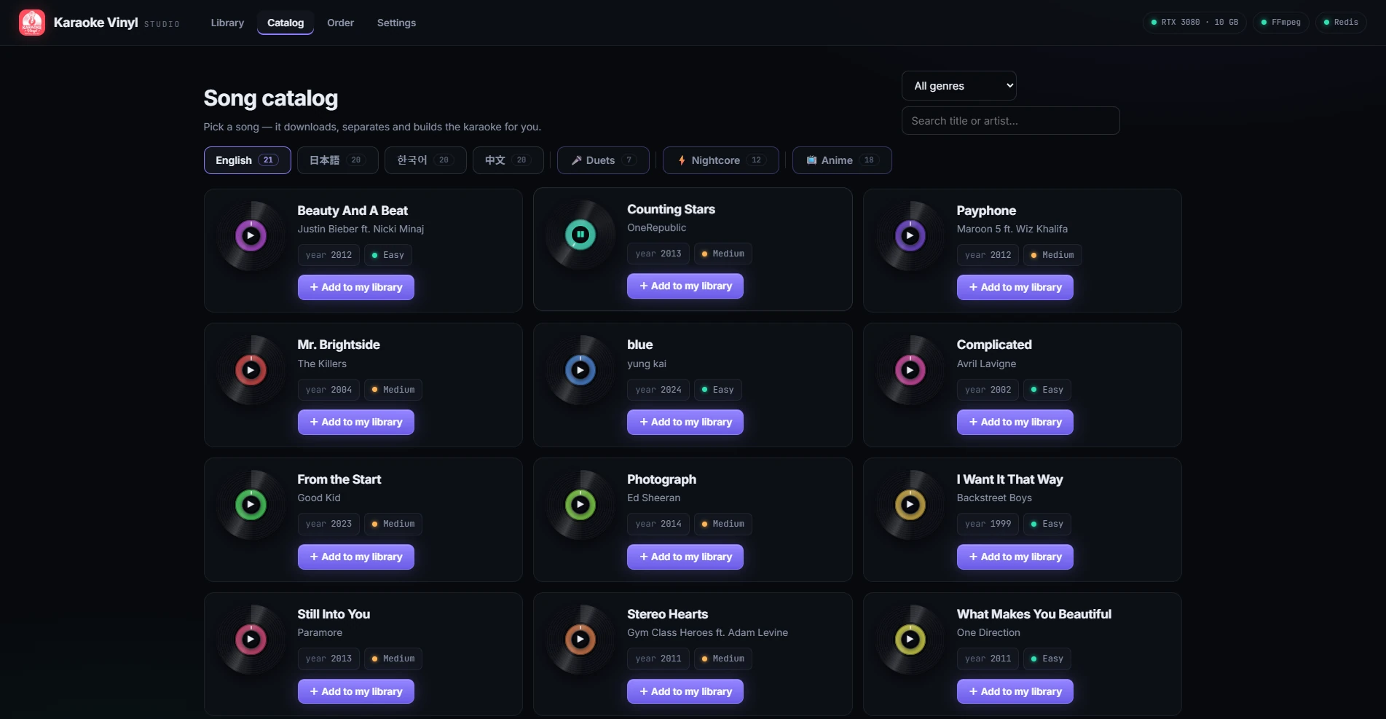
Task: Focus the Search title or artist field
Action: click(x=1010, y=121)
